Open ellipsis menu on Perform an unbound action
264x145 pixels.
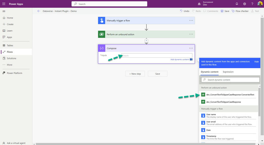pos(191,34)
